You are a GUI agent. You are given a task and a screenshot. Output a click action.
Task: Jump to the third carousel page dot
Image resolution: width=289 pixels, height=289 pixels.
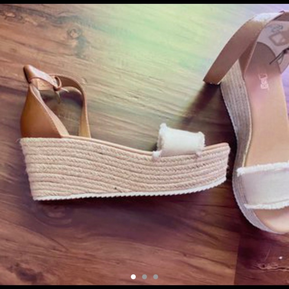156,277
